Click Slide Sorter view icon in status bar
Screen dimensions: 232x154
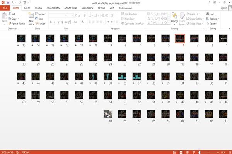181,152
